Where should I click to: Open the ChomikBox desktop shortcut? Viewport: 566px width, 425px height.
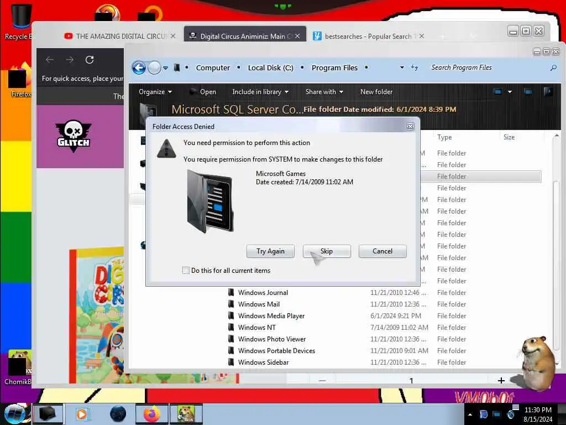click(x=19, y=367)
